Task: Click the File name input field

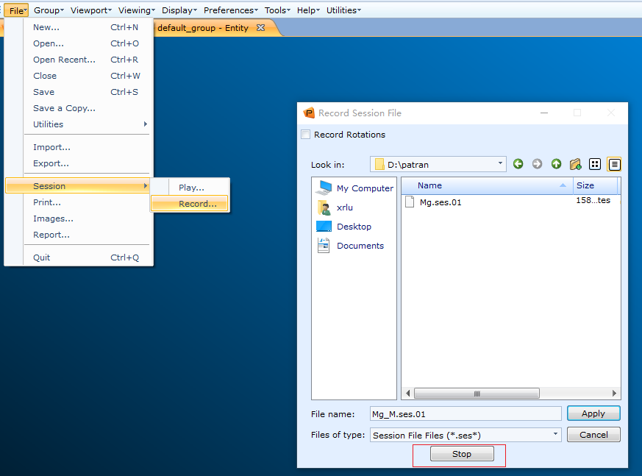Action: [466, 413]
